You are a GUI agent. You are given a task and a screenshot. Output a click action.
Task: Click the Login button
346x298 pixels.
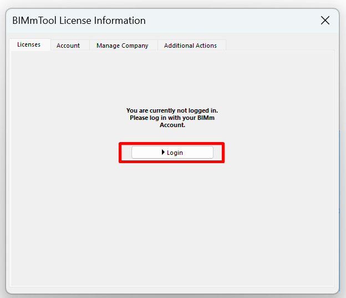[172, 152]
